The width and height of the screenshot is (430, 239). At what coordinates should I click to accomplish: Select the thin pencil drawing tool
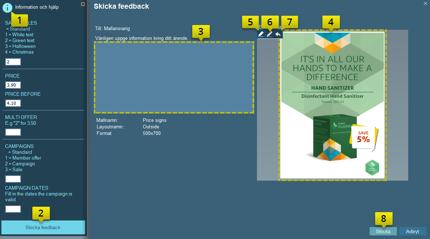coord(269,34)
